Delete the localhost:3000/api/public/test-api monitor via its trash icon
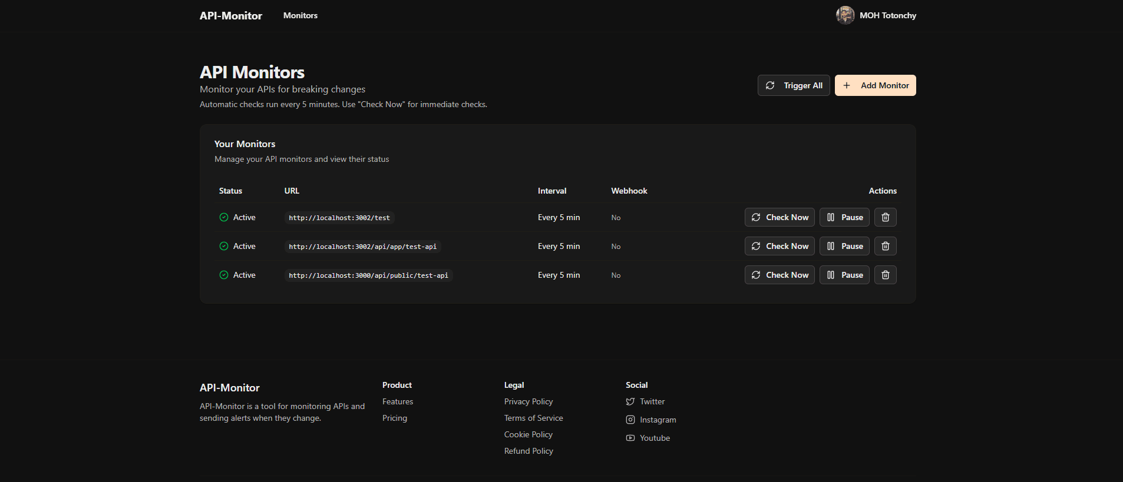 [885, 275]
